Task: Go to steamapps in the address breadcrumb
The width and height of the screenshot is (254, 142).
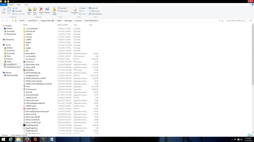Action: pos(68,21)
